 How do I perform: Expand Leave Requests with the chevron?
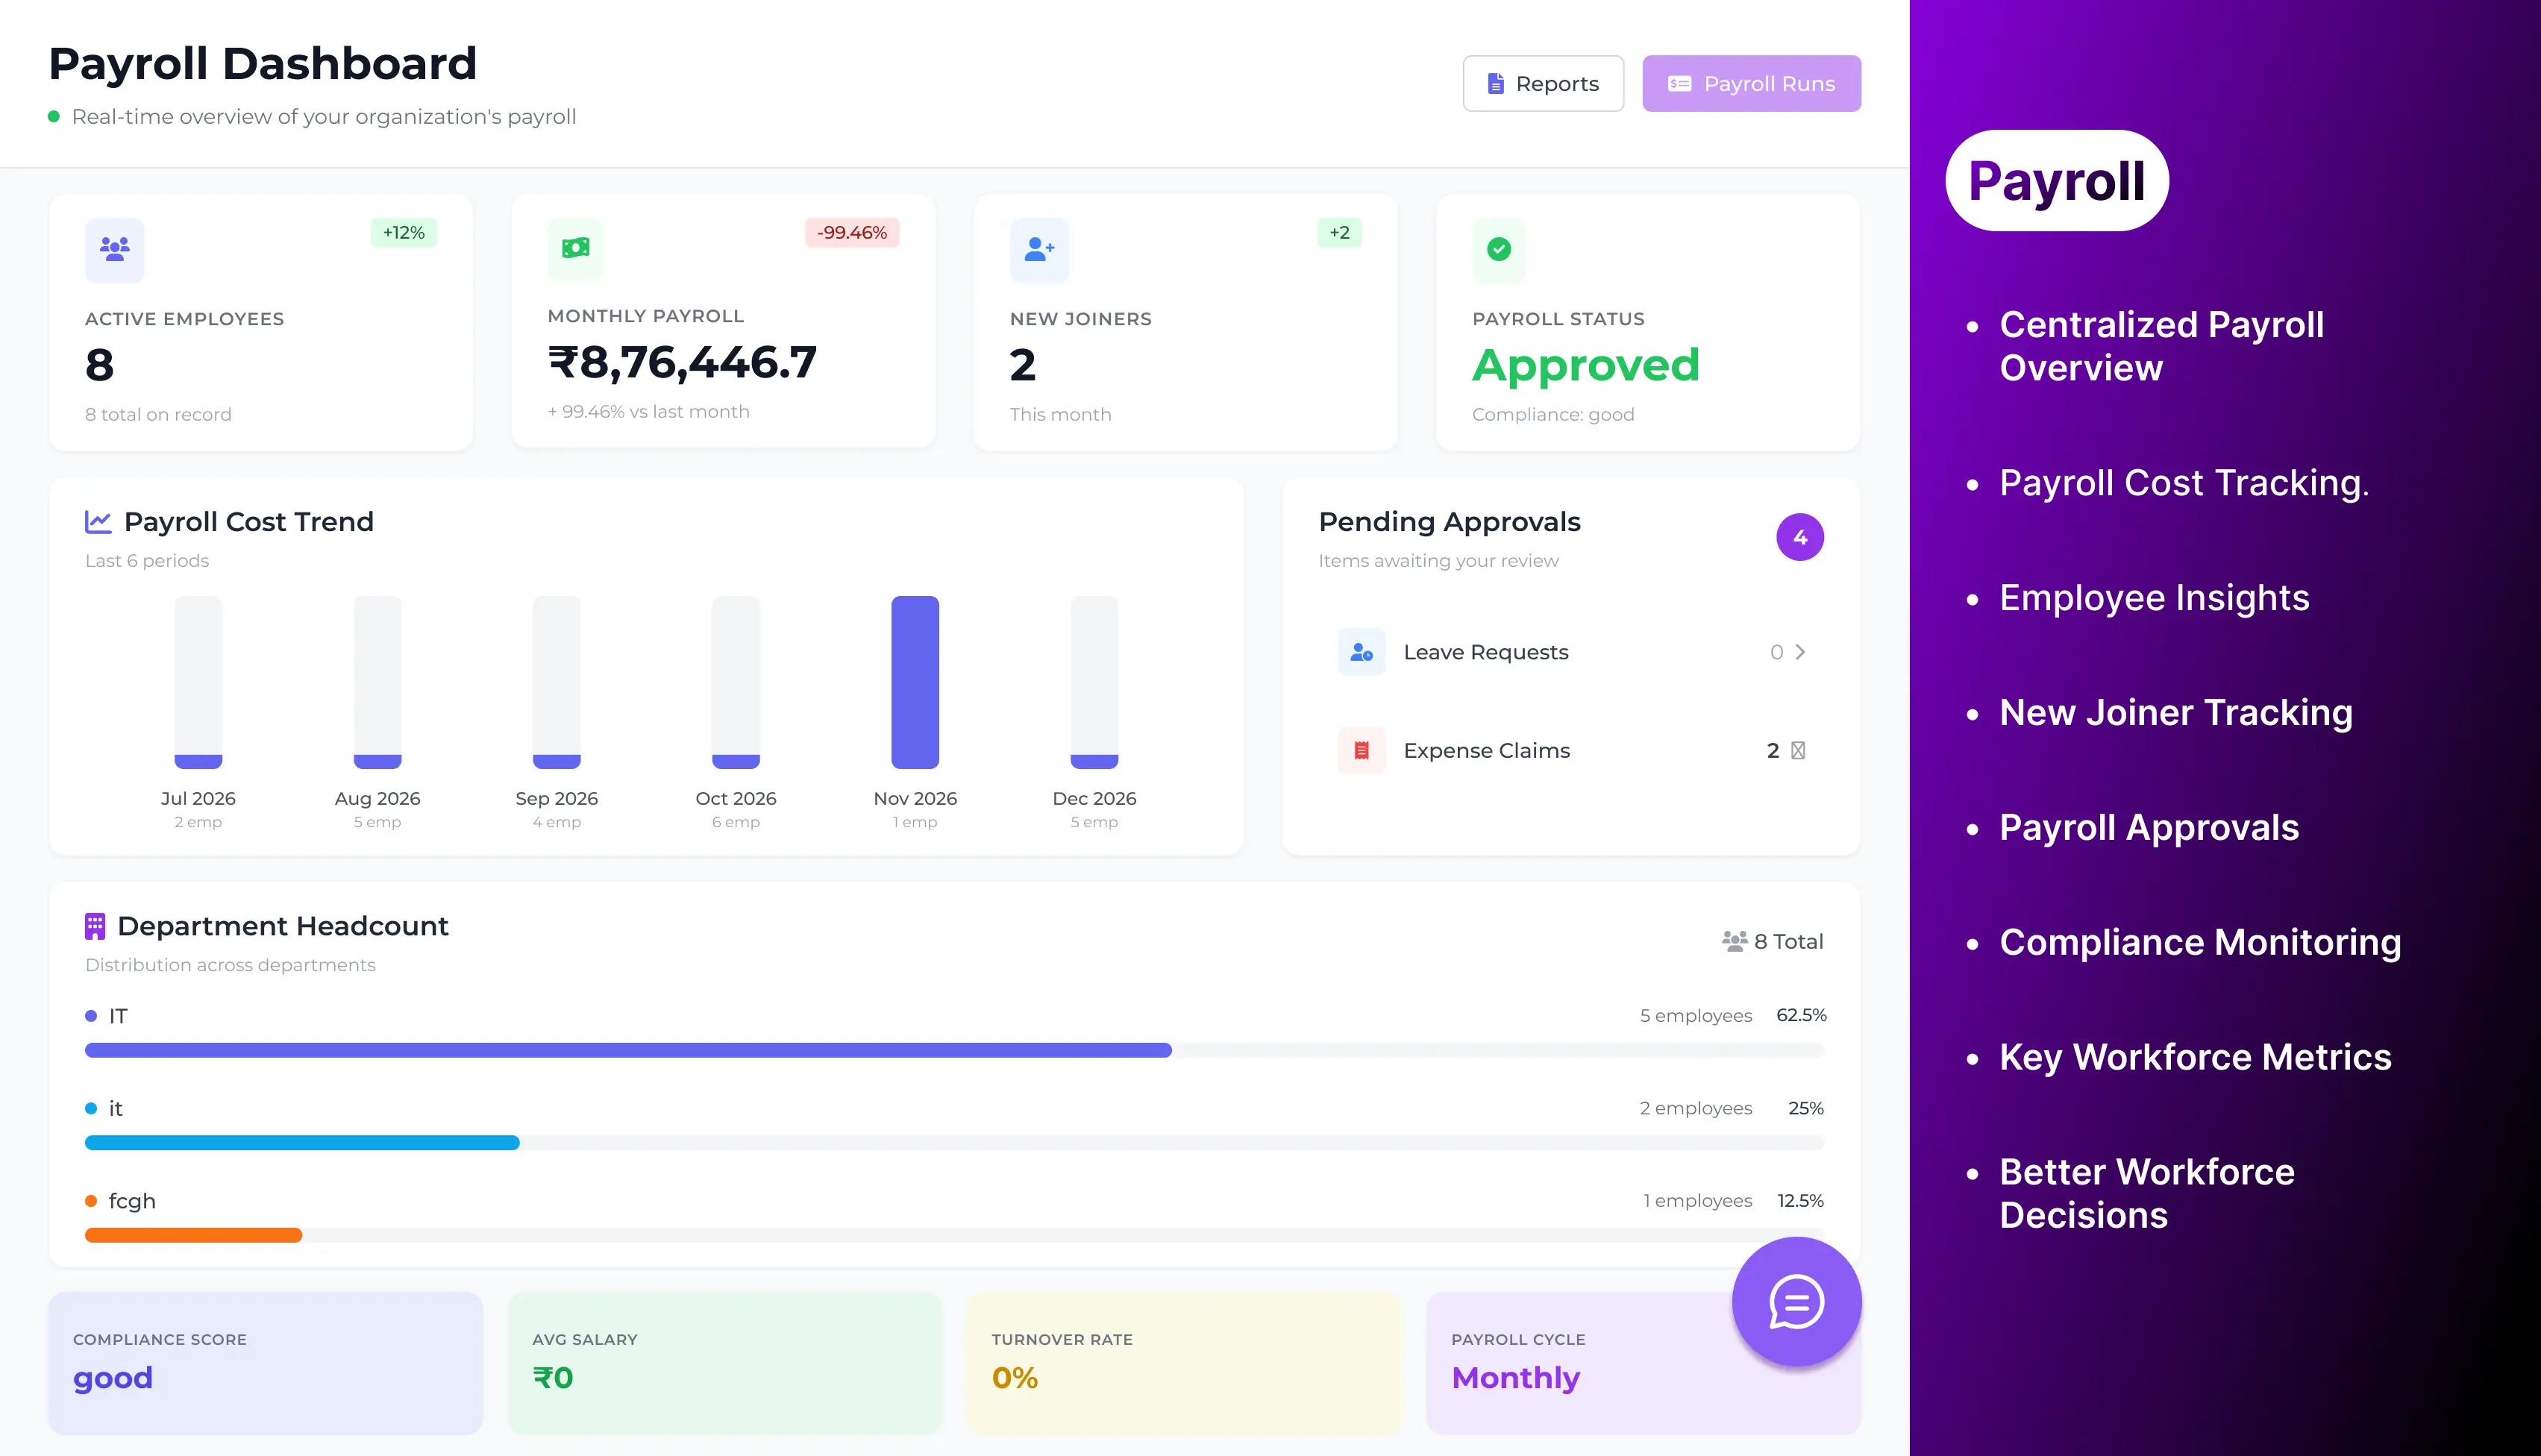coord(1800,652)
